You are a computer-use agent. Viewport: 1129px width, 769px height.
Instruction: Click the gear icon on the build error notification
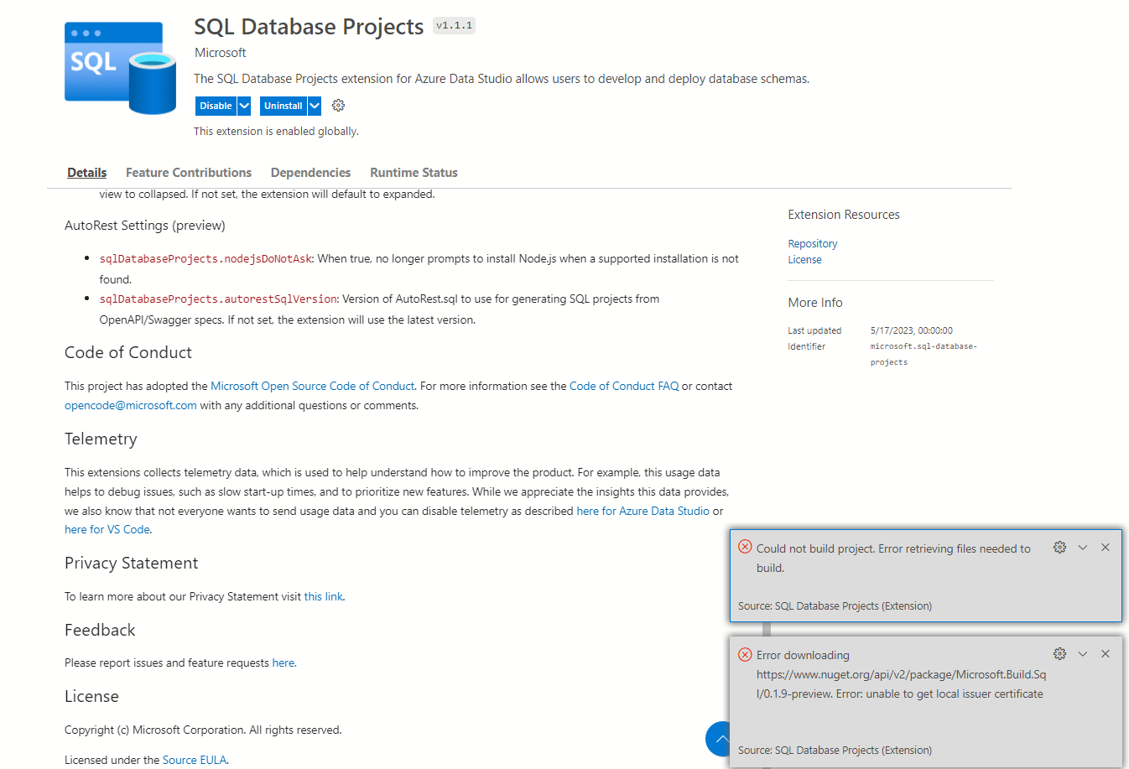[1059, 547]
